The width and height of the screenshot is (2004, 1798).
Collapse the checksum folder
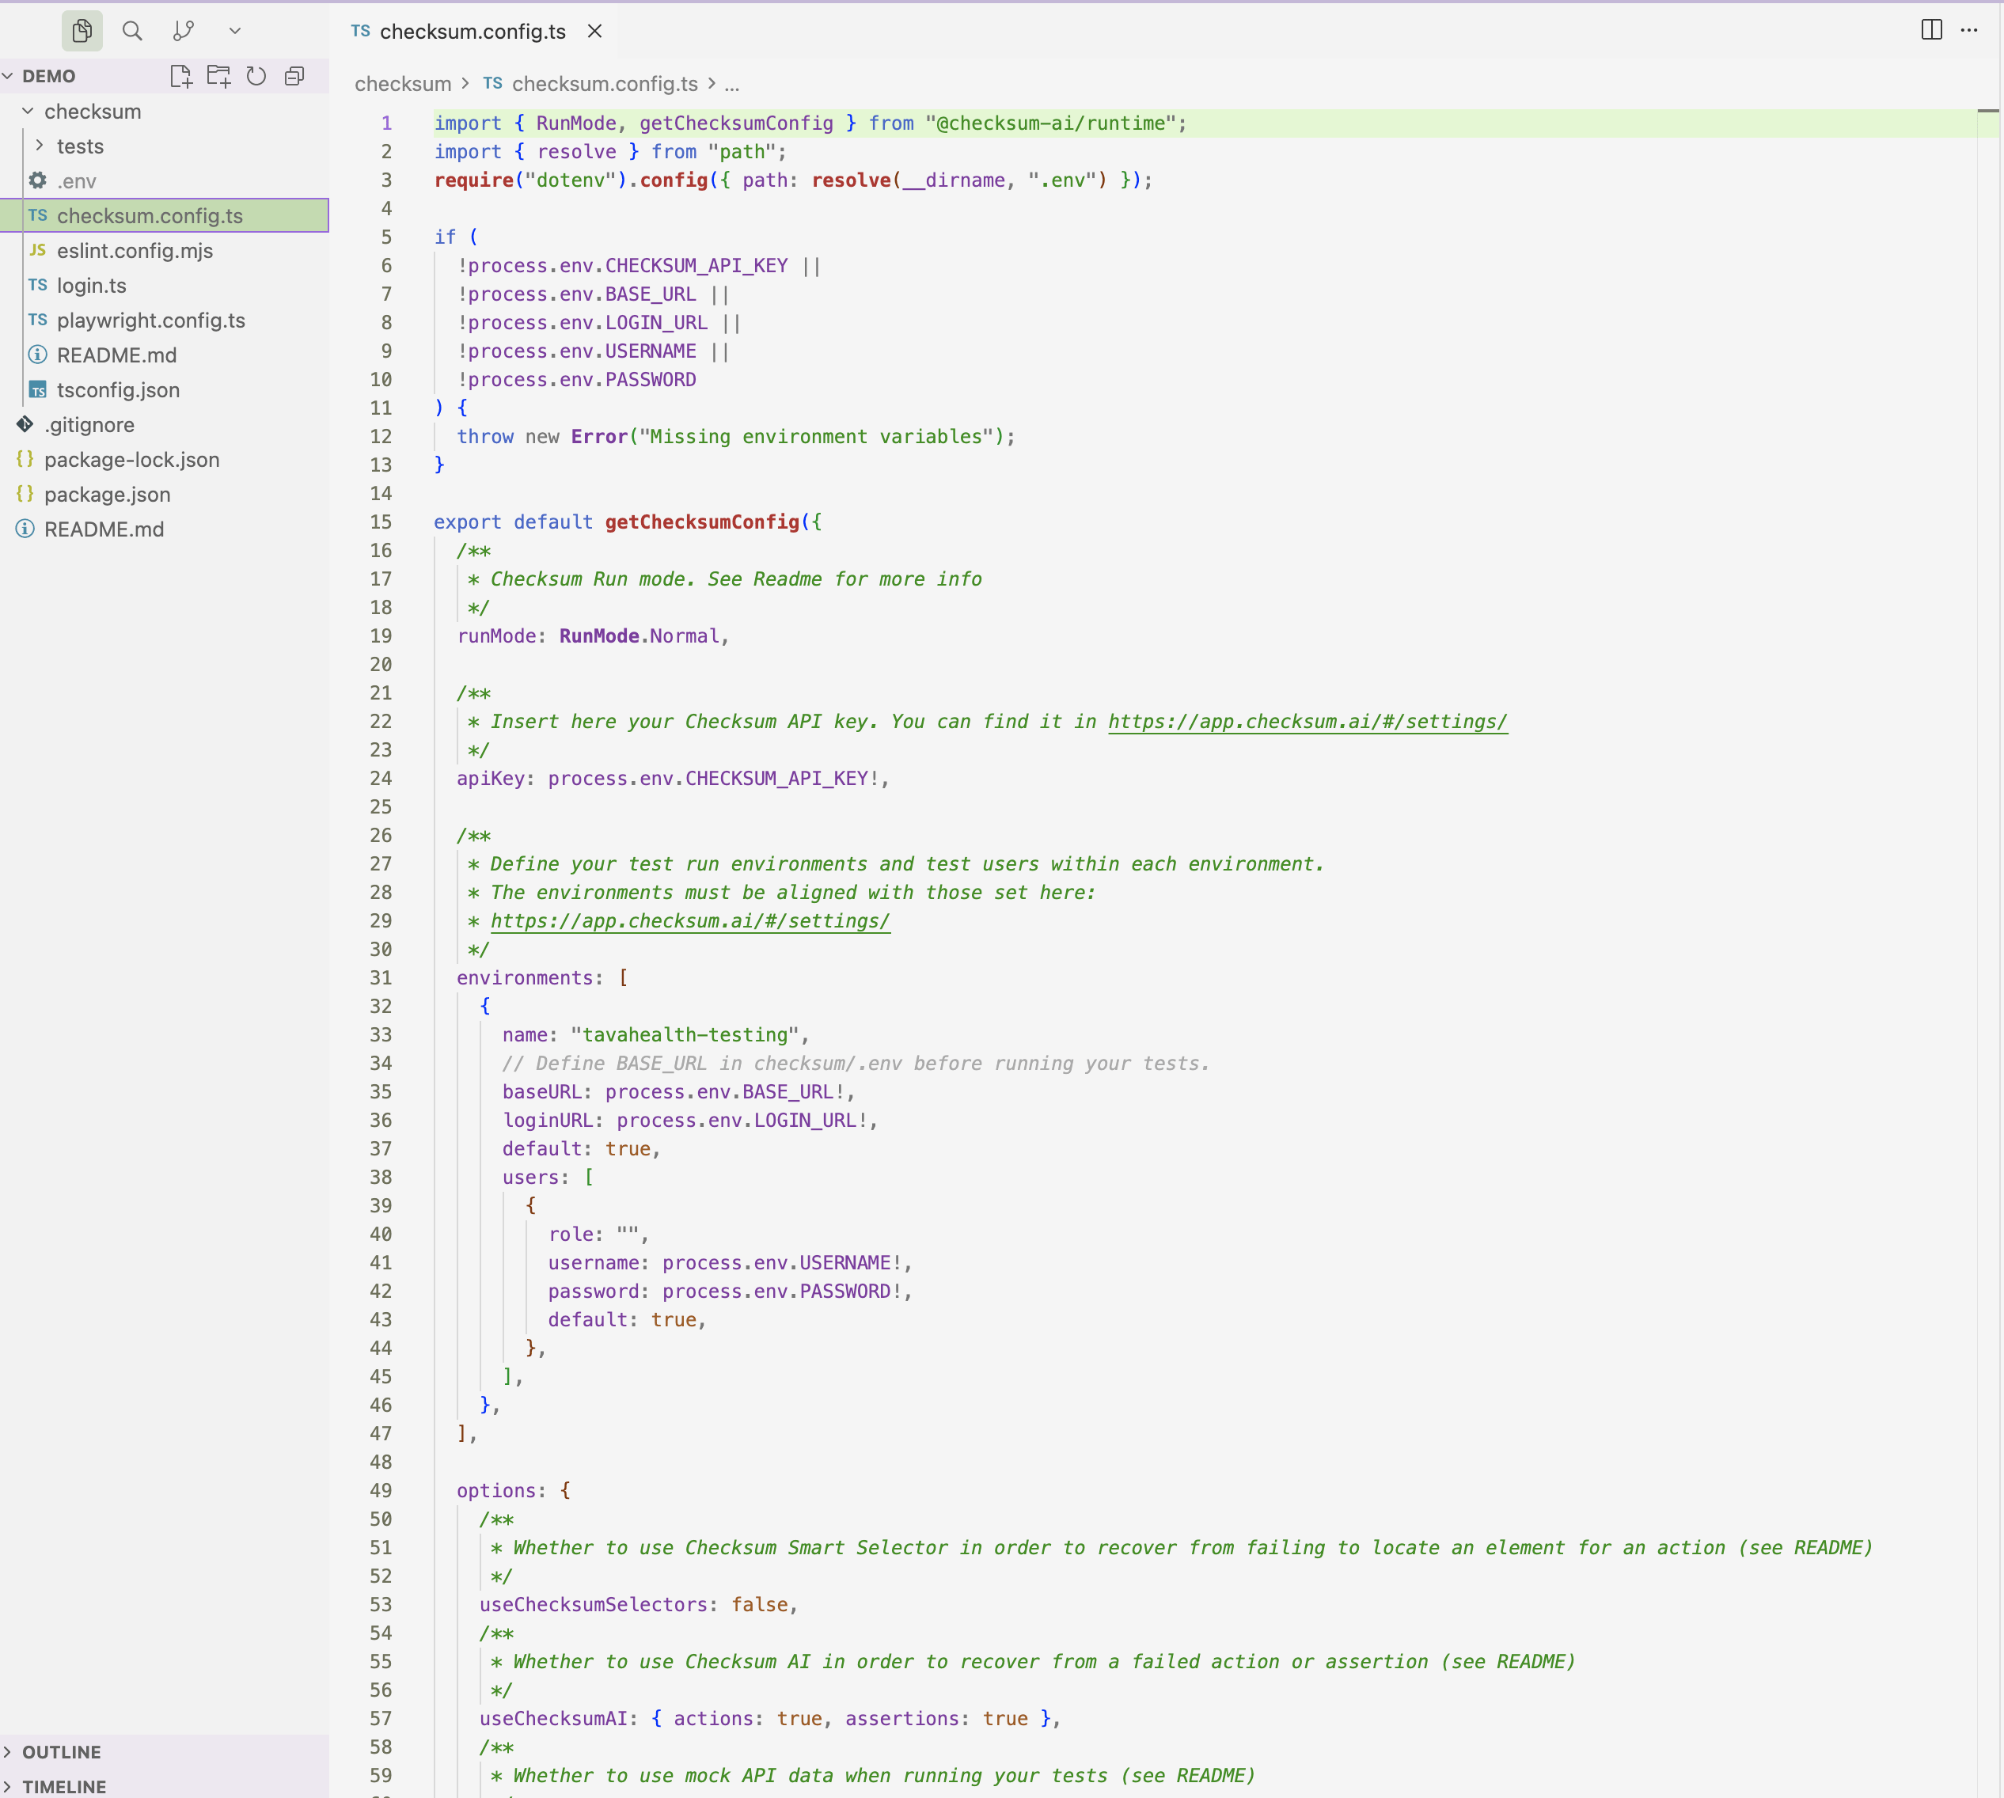click(x=164, y=112)
